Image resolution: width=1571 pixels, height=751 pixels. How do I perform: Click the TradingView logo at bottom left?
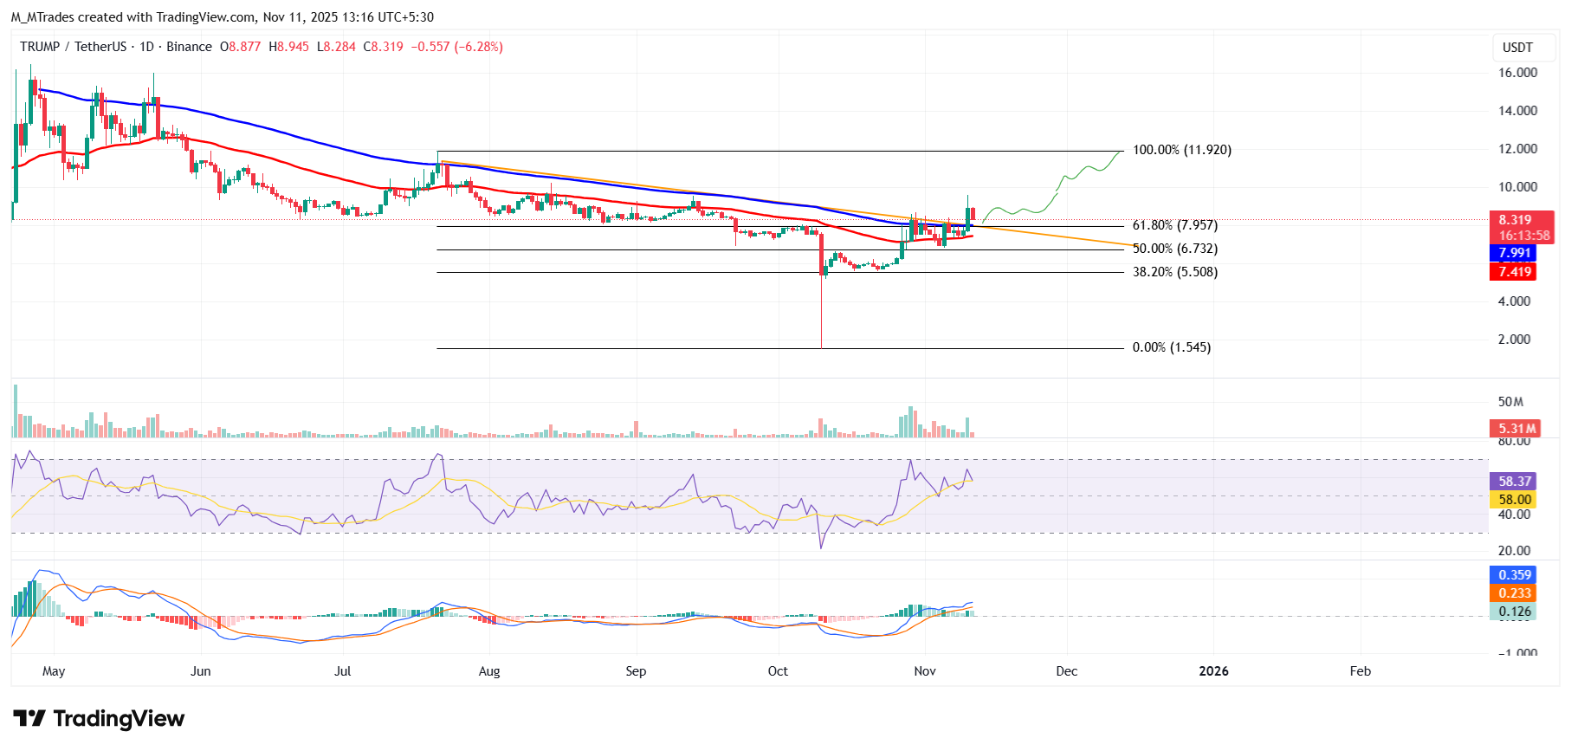(x=99, y=719)
